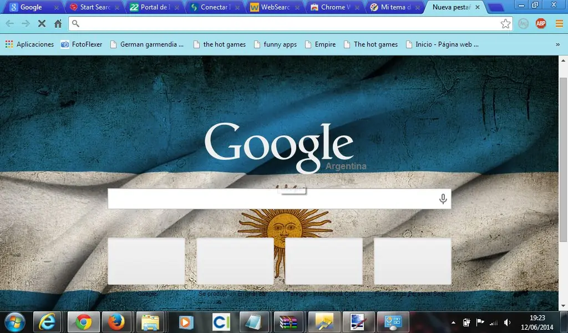The height and width of the screenshot is (333, 568).
Task: Bookmark this page with the star icon
Action: click(505, 24)
